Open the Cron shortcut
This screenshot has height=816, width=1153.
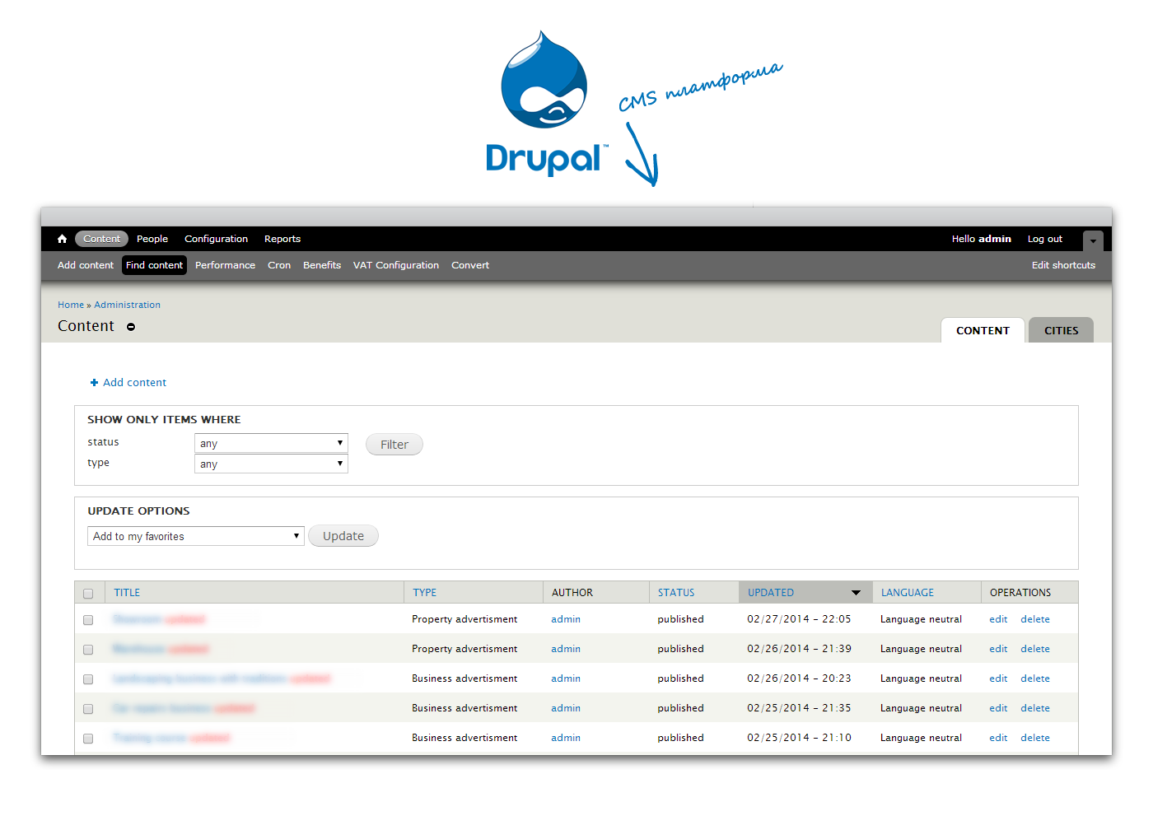(x=279, y=265)
